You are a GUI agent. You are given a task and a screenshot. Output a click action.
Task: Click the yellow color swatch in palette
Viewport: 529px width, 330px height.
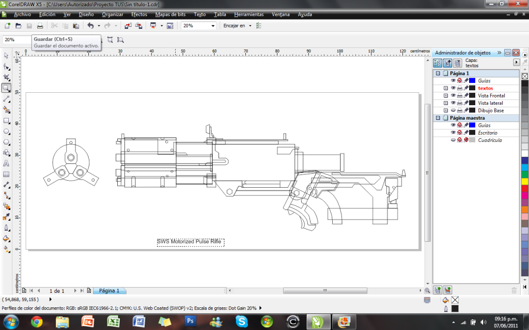(x=525, y=181)
